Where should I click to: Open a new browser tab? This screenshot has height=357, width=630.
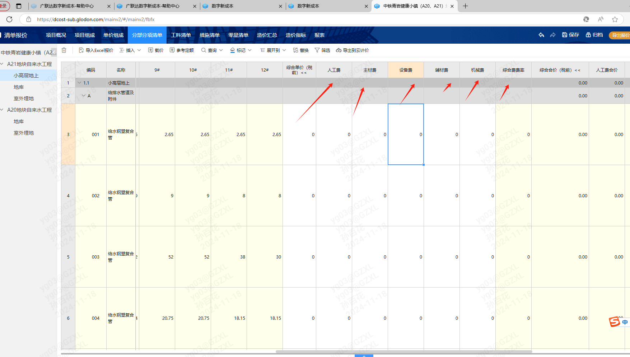click(465, 6)
